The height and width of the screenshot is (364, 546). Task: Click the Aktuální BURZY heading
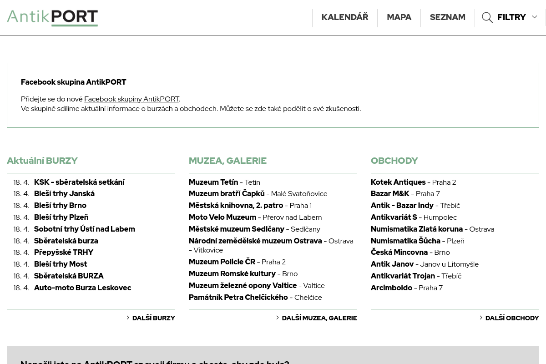click(x=42, y=161)
